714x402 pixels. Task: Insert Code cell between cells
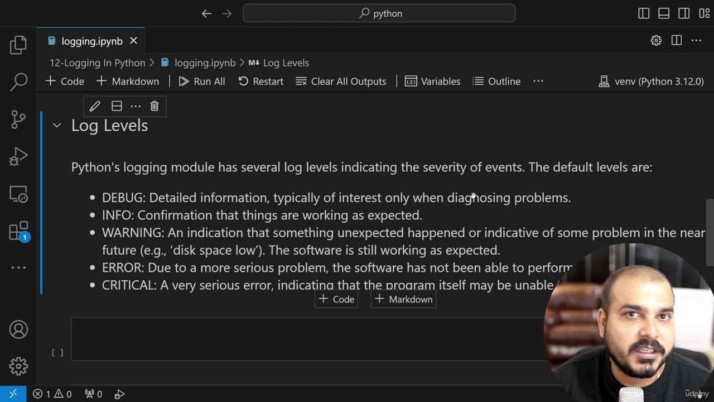[x=336, y=299]
